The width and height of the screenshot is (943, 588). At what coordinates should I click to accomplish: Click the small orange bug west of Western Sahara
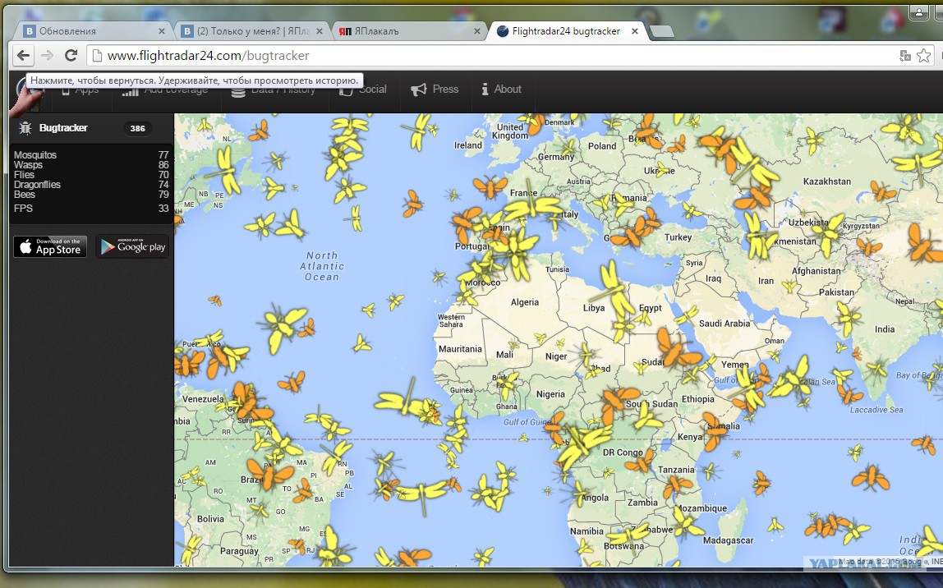[x=214, y=300]
